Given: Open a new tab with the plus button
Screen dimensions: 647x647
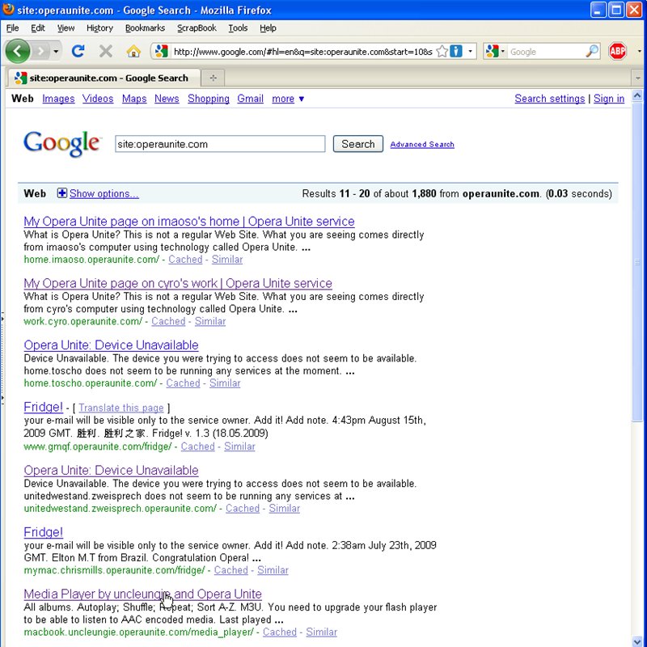Looking at the screenshot, I should tap(213, 78).
